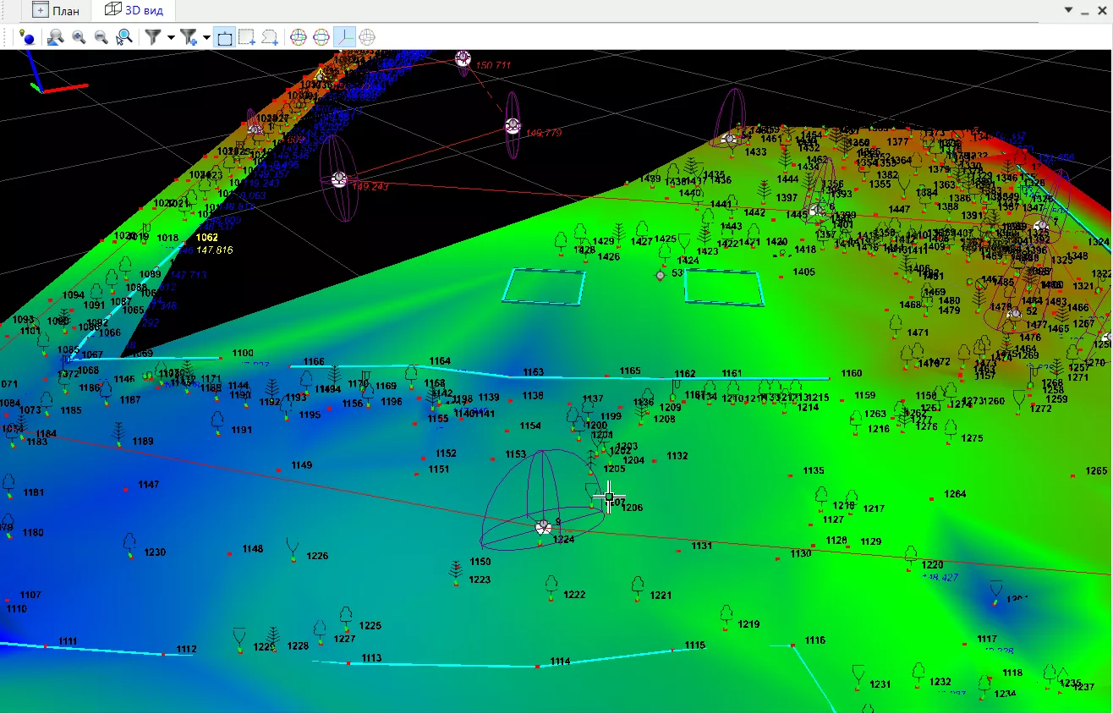Click the filter funnel icon
The image size is (1113, 714).
pos(153,37)
